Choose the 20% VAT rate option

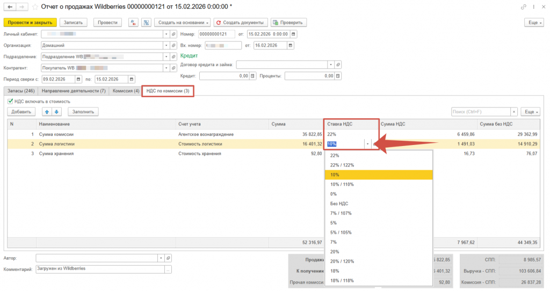click(x=335, y=252)
